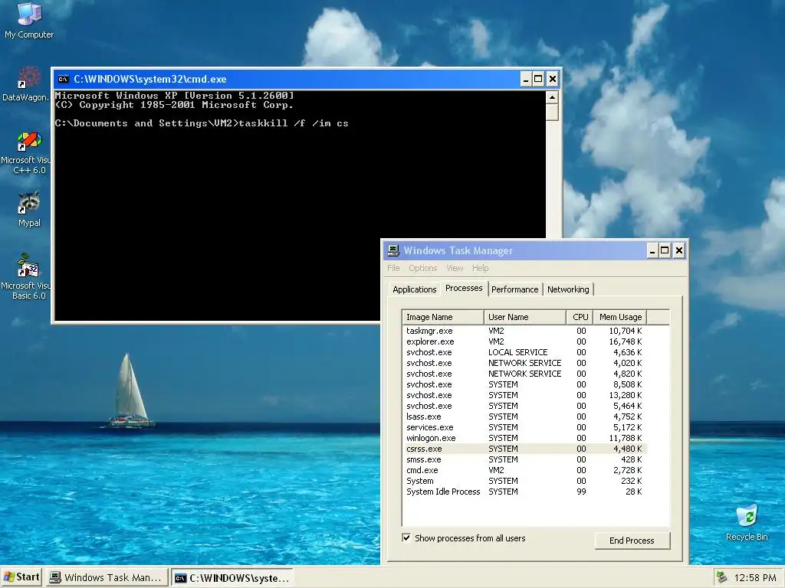This screenshot has height=588, width=785.
Task: Select the DataWagon desktop shortcut
Action: tap(26, 84)
